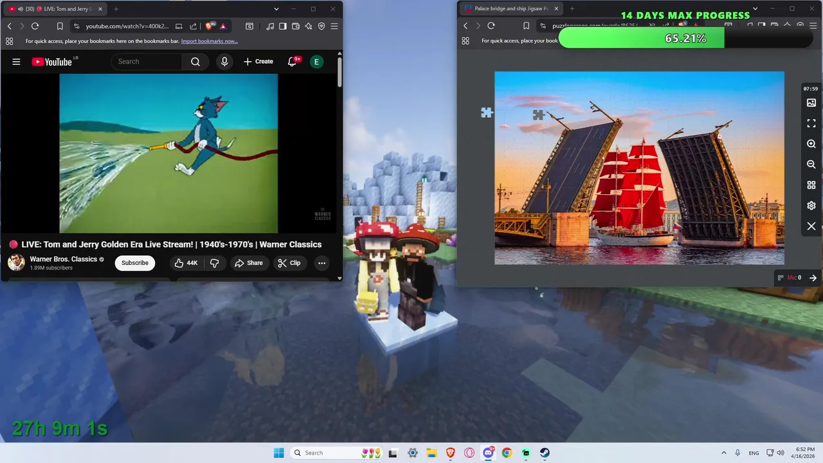Go to the YouTube home logo

51,62
